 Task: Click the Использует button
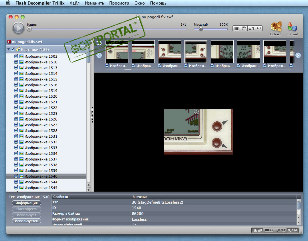[27, 215]
